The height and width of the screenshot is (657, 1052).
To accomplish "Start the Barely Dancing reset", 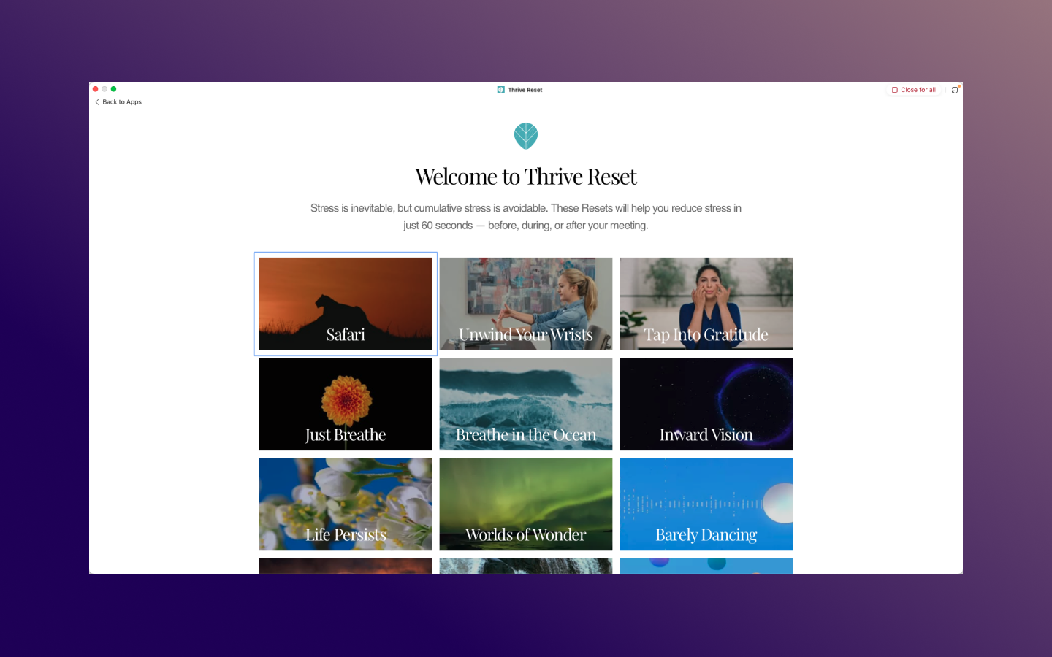I will coord(706,504).
